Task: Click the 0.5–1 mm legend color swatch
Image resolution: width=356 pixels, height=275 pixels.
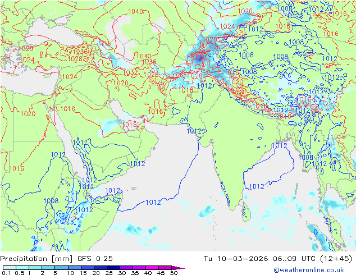Action: [22, 268]
